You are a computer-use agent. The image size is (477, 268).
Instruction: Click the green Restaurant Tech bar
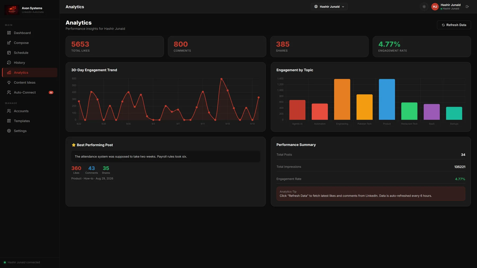(x=409, y=111)
